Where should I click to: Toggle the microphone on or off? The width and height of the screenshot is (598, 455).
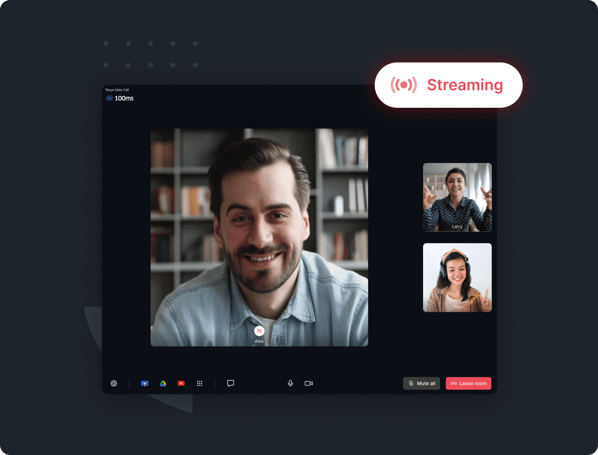[290, 383]
